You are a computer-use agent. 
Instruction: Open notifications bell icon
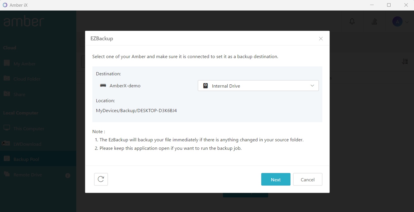coord(352,21)
